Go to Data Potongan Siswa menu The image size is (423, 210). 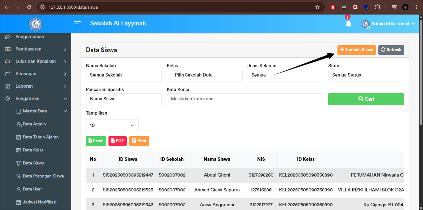point(43,176)
